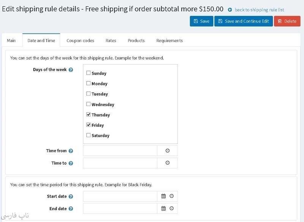Click the help icon beside End date
Screen dimensions: 304x222
click(x=71, y=209)
